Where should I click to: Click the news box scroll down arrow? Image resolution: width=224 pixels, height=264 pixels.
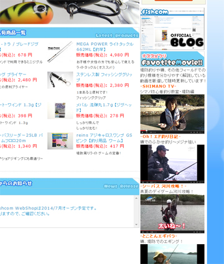[x=136, y=224]
